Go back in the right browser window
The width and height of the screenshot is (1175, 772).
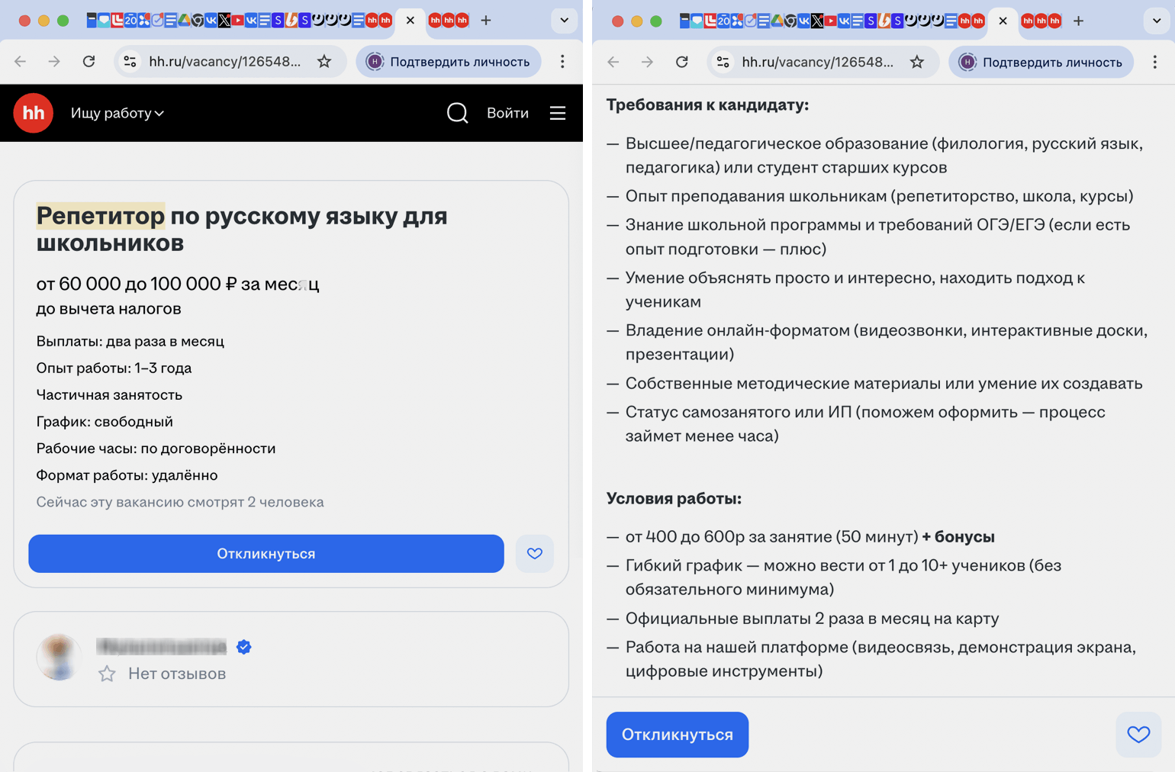(x=613, y=62)
